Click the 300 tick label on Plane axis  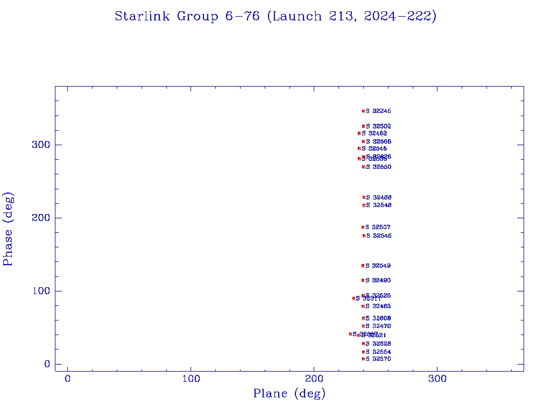(437, 379)
